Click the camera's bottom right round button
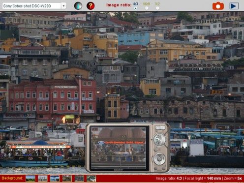 [164, 168]
